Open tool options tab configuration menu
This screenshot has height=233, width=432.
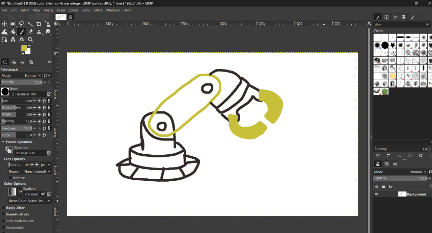click(49, 62)
